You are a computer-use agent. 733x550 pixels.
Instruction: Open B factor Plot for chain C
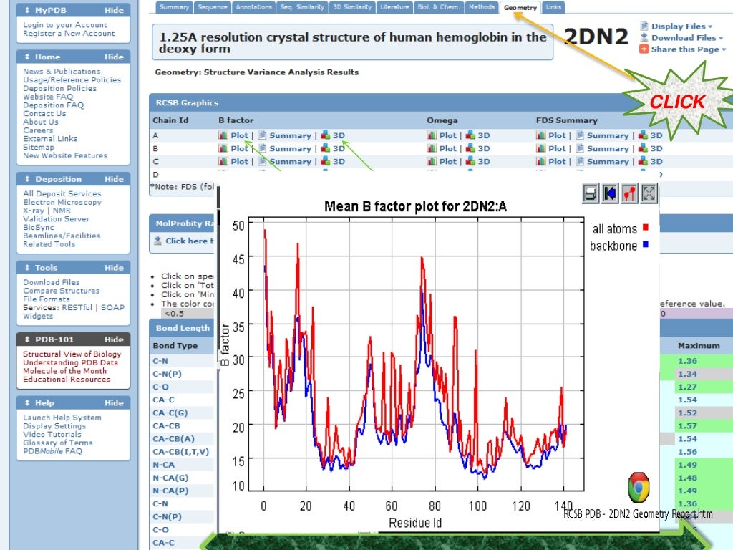click(239, 161)
